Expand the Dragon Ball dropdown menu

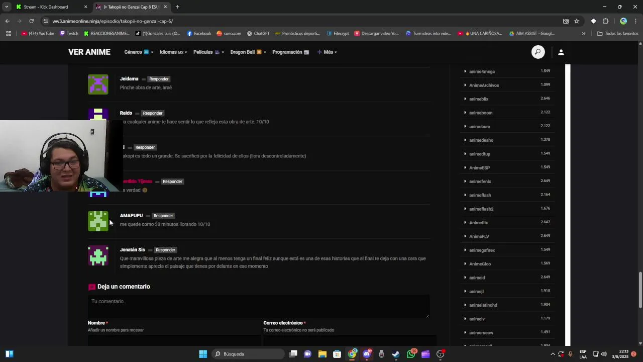coord(248,52)
